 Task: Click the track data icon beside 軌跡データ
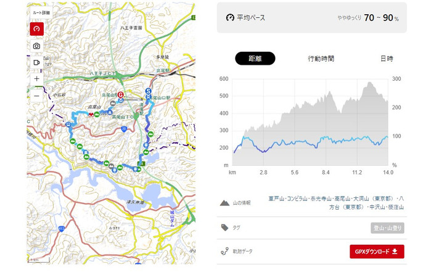(x=224, y=252)
